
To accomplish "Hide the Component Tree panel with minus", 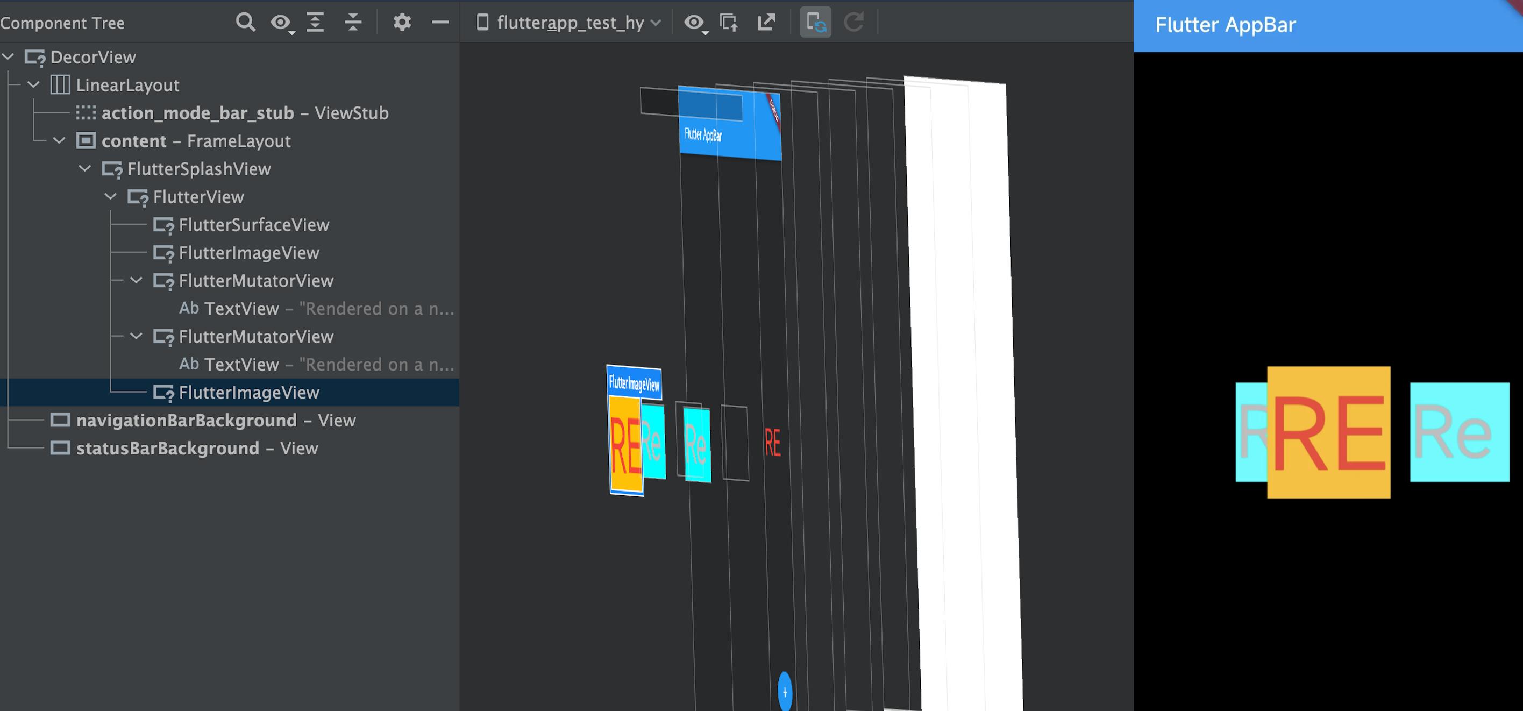I will tap(440, 23).
